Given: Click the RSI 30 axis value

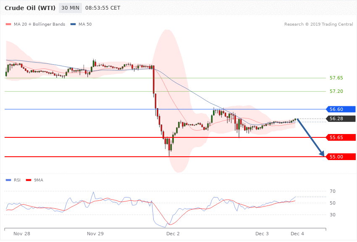Looking at the screenshot, I should [333, 215].
